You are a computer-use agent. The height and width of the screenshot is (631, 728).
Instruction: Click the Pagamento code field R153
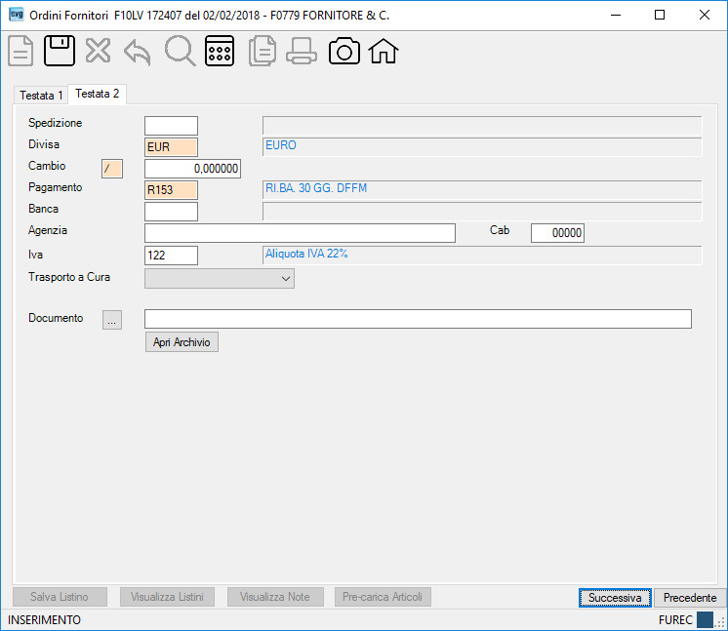tap(171, 190)
